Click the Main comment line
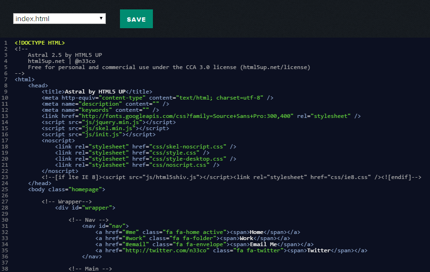430x272 pixels. click(90, 269)
